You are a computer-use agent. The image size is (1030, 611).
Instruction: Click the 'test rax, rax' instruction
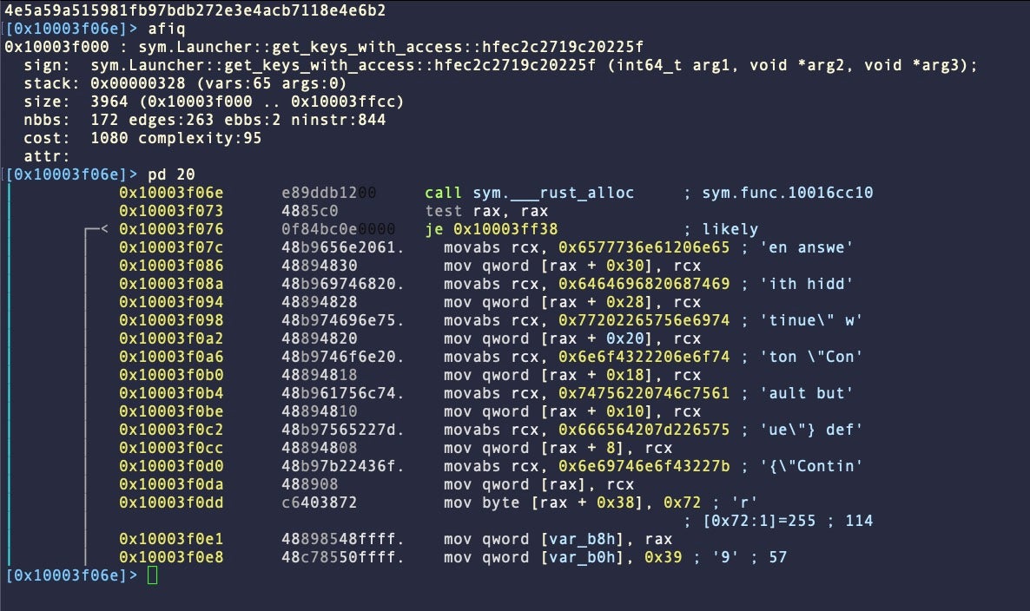pos(476,211)
